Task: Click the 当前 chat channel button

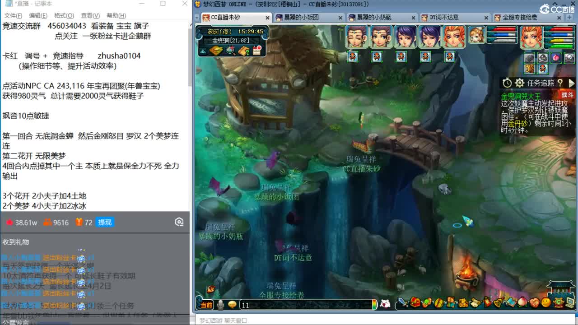Action: point(206,305)
